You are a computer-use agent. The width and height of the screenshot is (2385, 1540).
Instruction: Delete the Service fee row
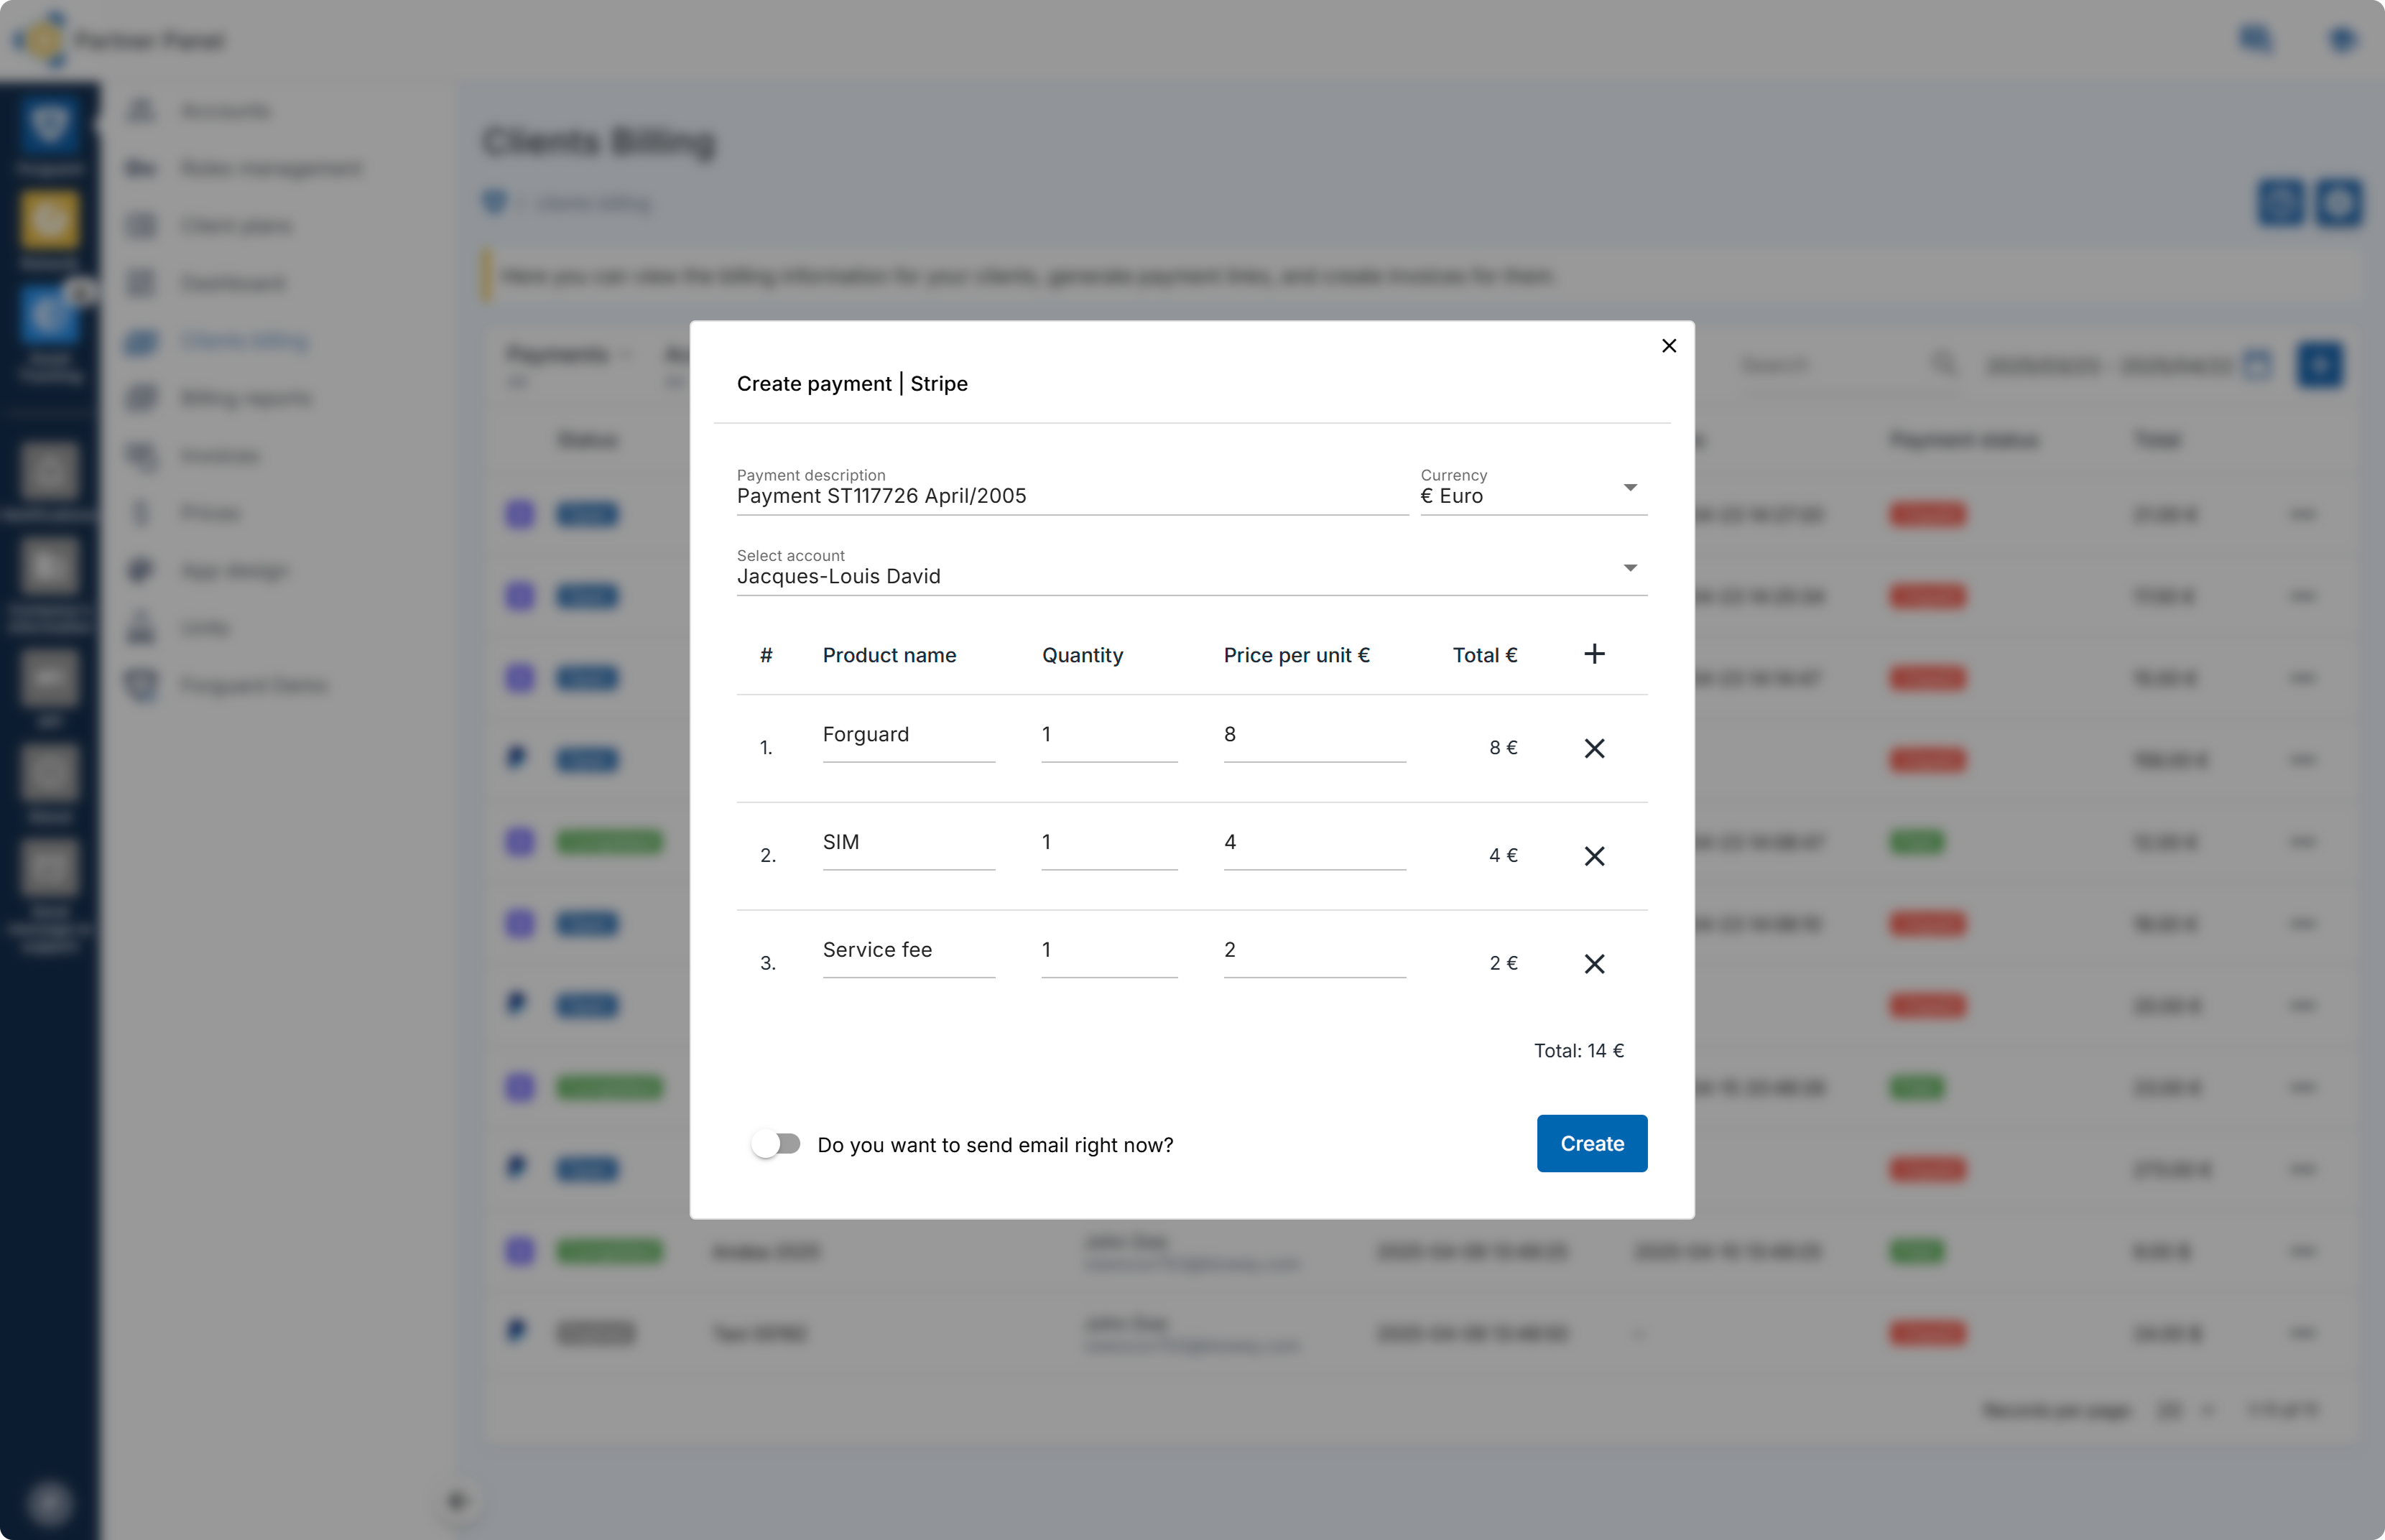(1594, 963)
